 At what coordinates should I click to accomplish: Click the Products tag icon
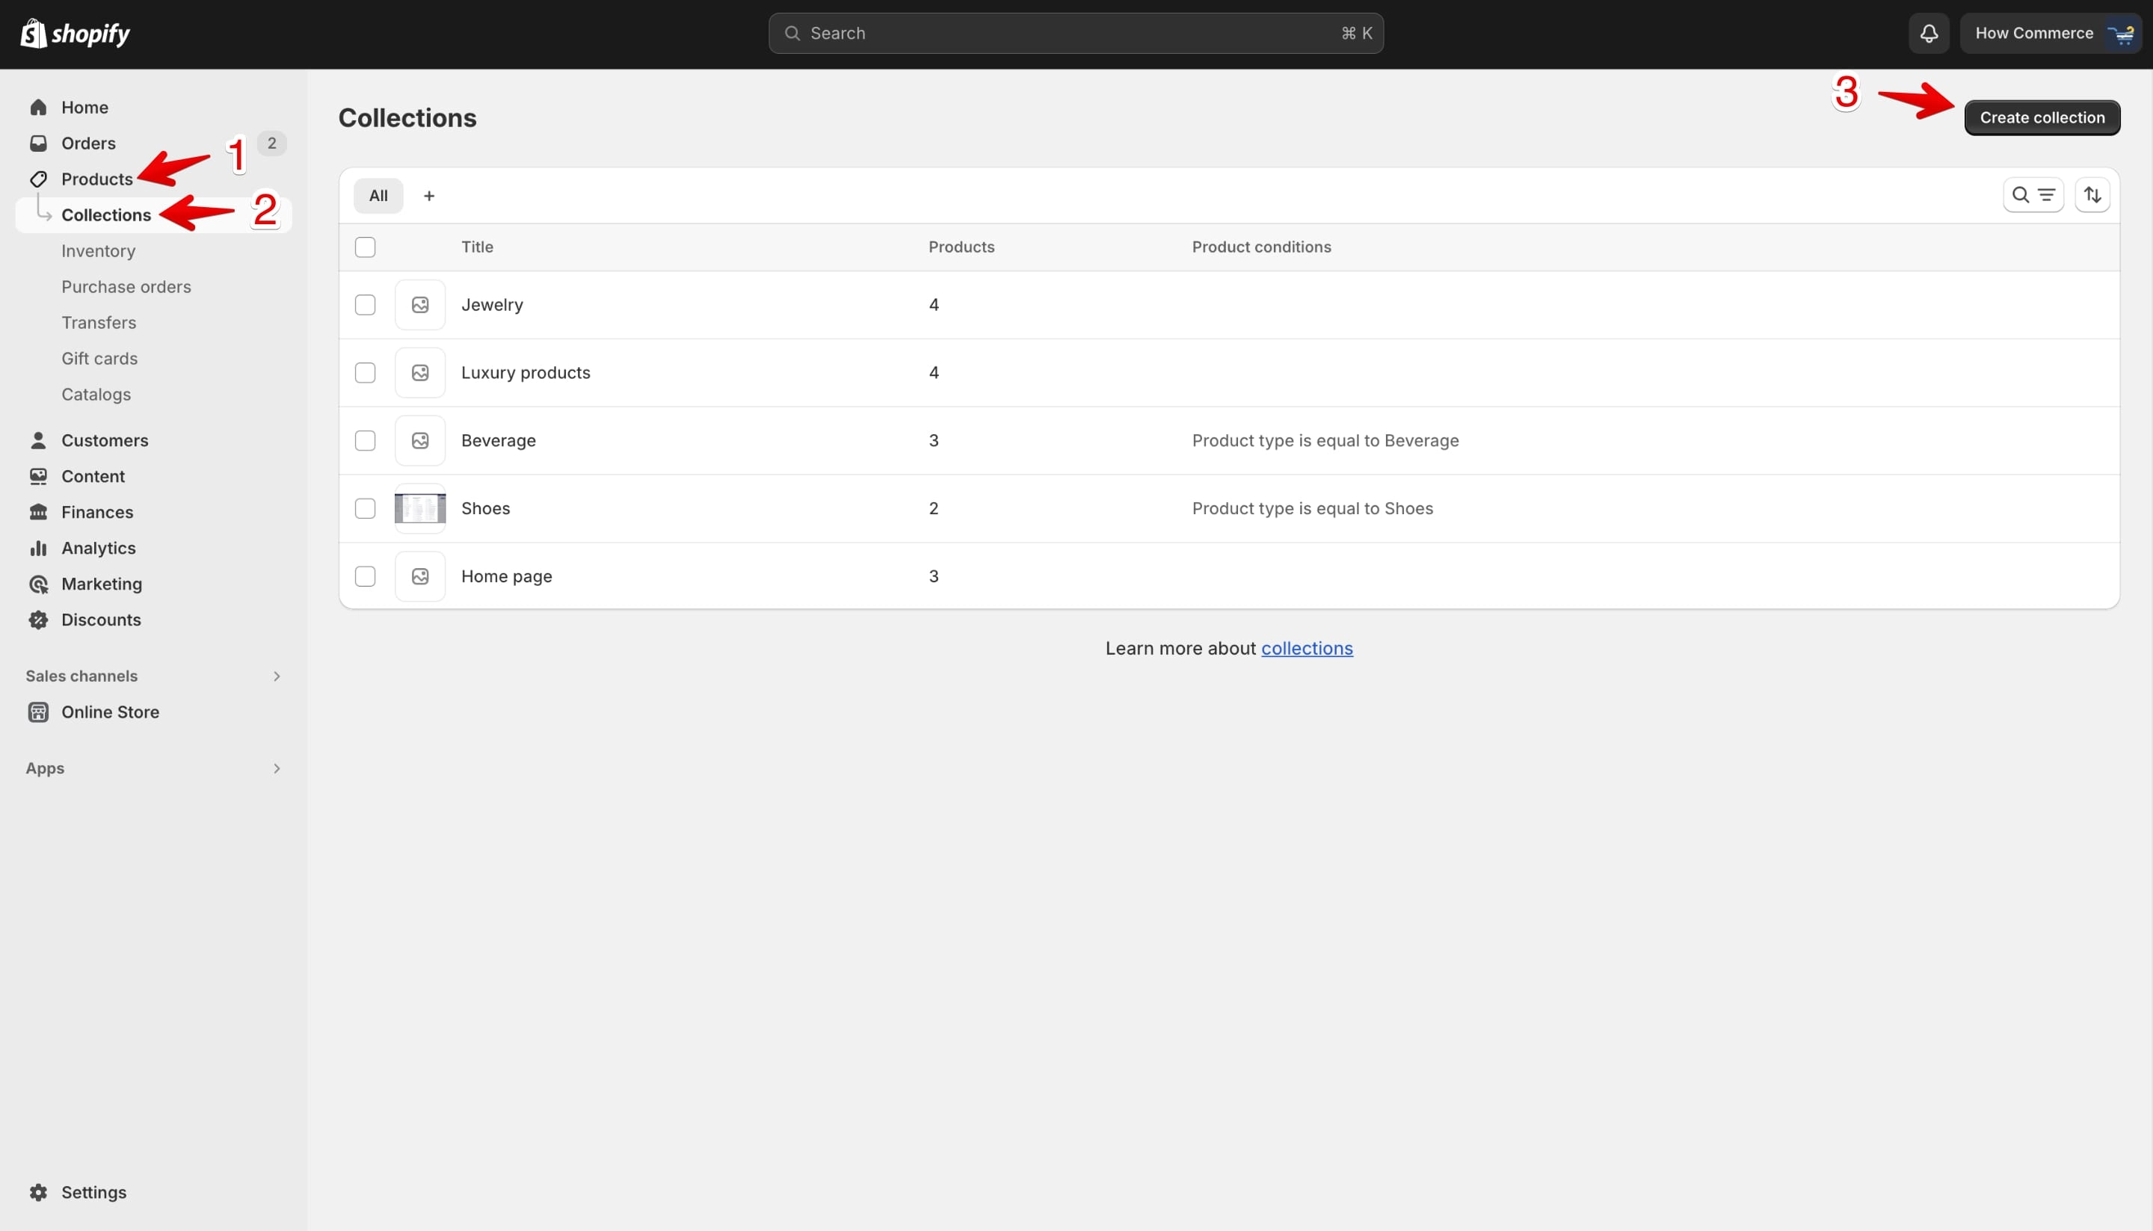tap(38, 179)
